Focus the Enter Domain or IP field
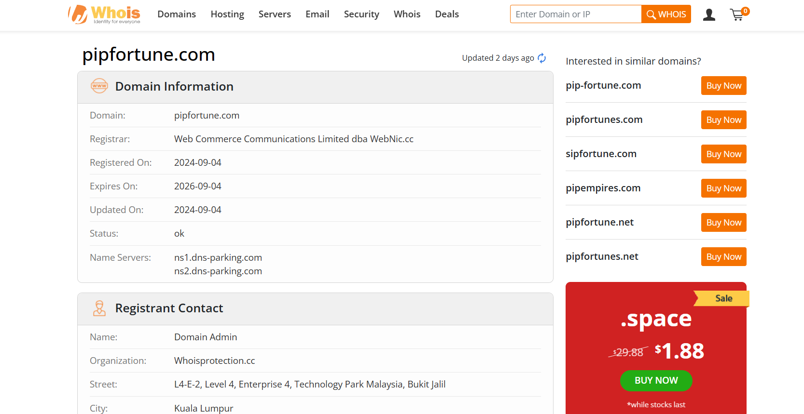This screenshot has width=804, height=414. click(x=576, y=14)
